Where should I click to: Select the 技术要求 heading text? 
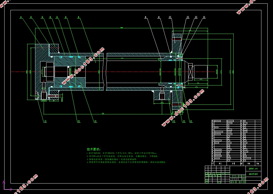pos(94,149)
